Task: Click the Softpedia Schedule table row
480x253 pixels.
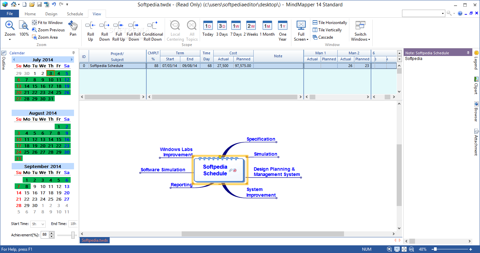Action: [238, 66]
